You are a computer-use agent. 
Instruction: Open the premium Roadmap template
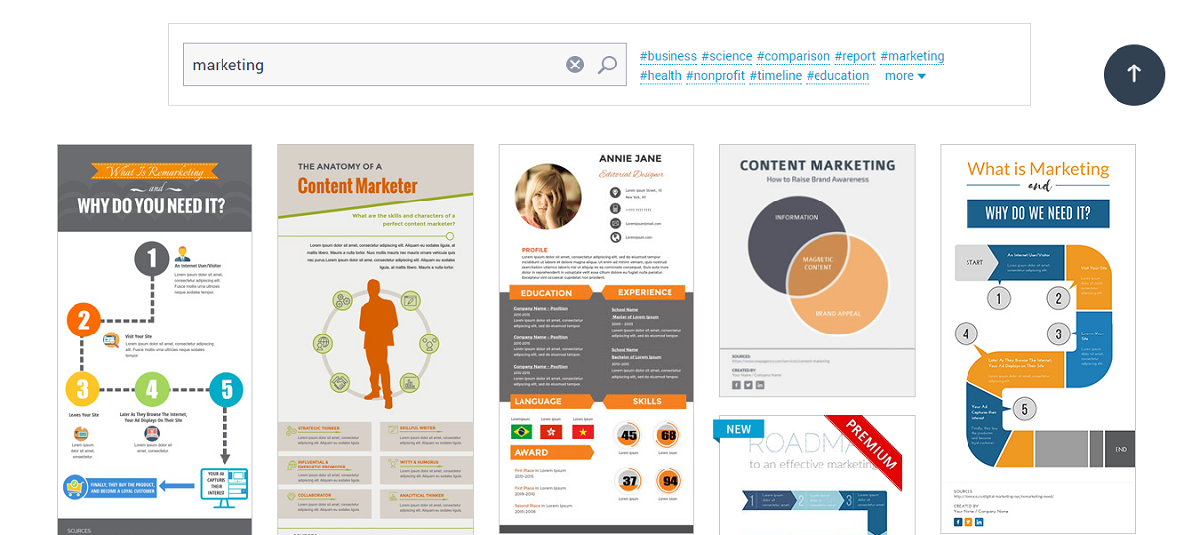(817, 476)
